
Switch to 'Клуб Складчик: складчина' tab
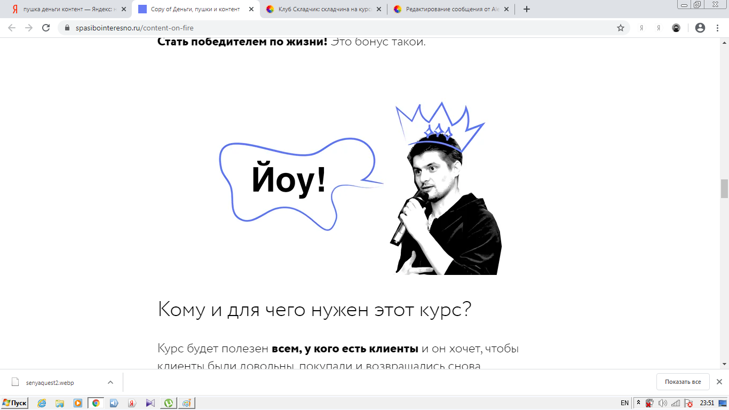[x=323, y=9]
